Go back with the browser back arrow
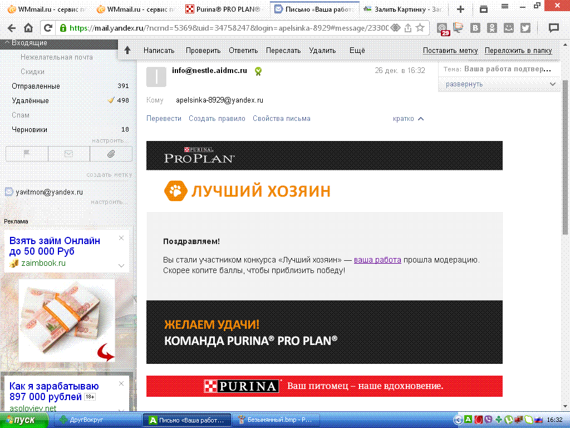 point(12,28)
